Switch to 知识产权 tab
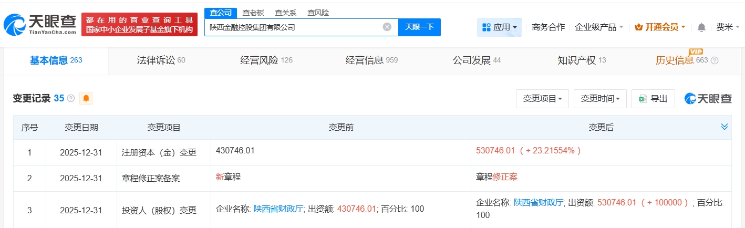This screenshot has height=228, width=745. (582, 60)
